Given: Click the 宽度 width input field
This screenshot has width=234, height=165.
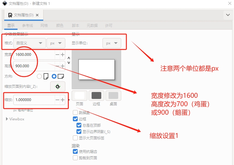Looking at the screenshot, I should 34,55.
